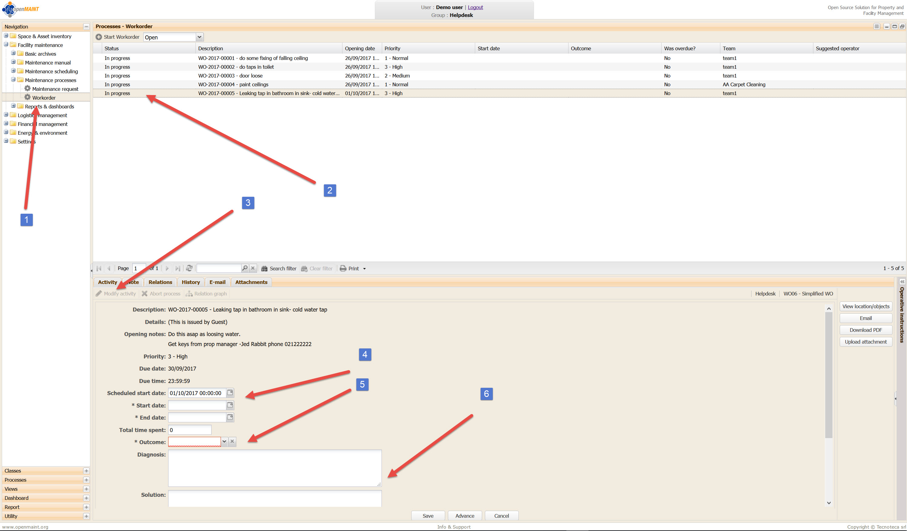Open the Start date calendar picker

click(x=230, y=405)
